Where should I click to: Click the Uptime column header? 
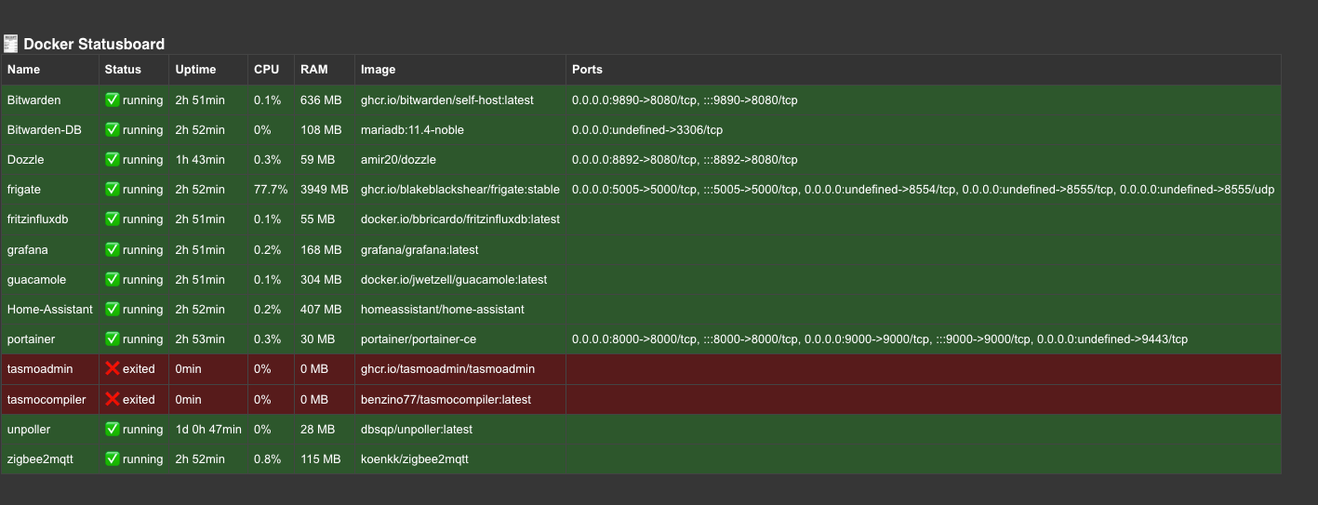tap(195, 70)
